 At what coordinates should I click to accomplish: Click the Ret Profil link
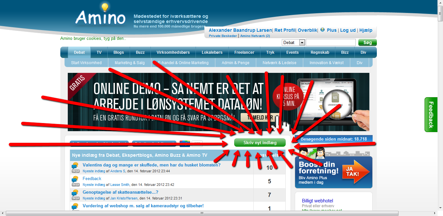coord(285,30)
